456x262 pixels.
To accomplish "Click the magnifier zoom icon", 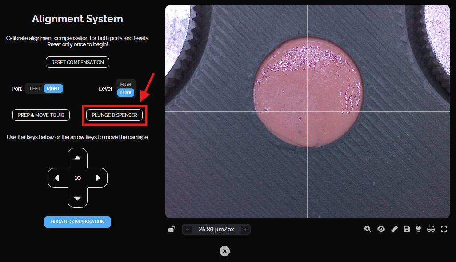I will pos(368,229).
